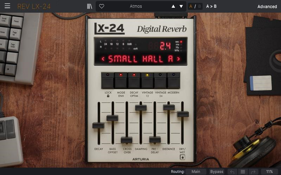
Task: Select slot B in A/B compare
Action: point(199,6)
